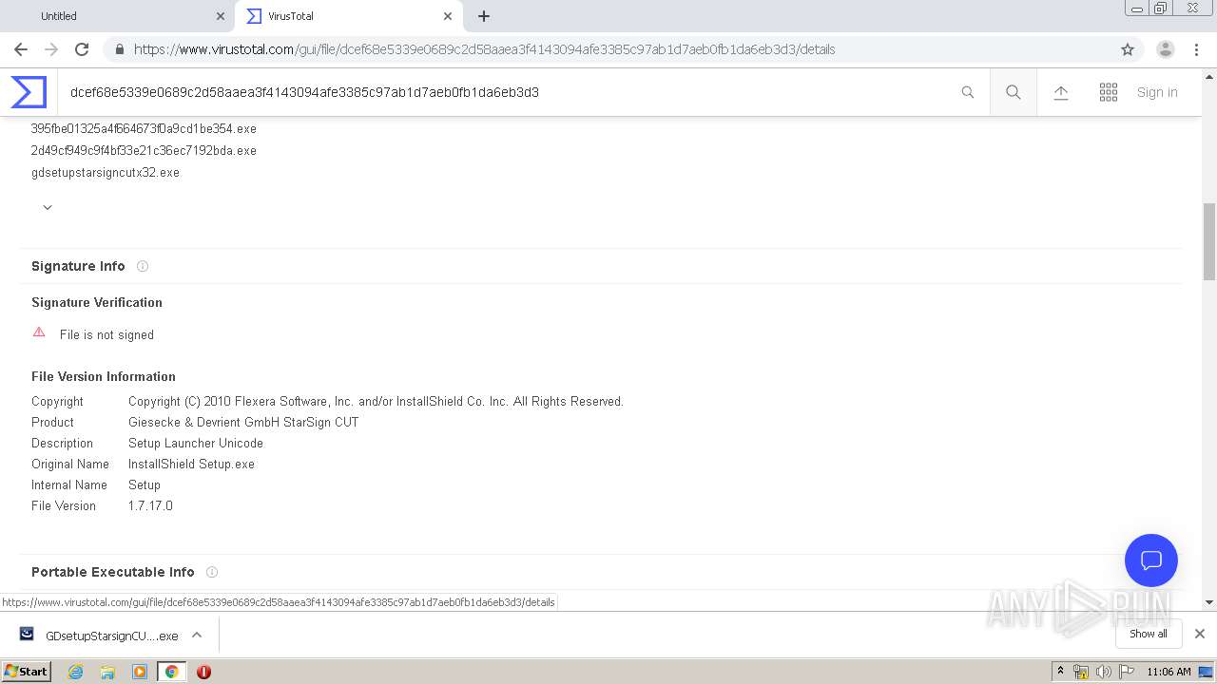1217x684 pixels.
Task: Click the file version value 1.7.17.0
Action: (x=150, y=505)
